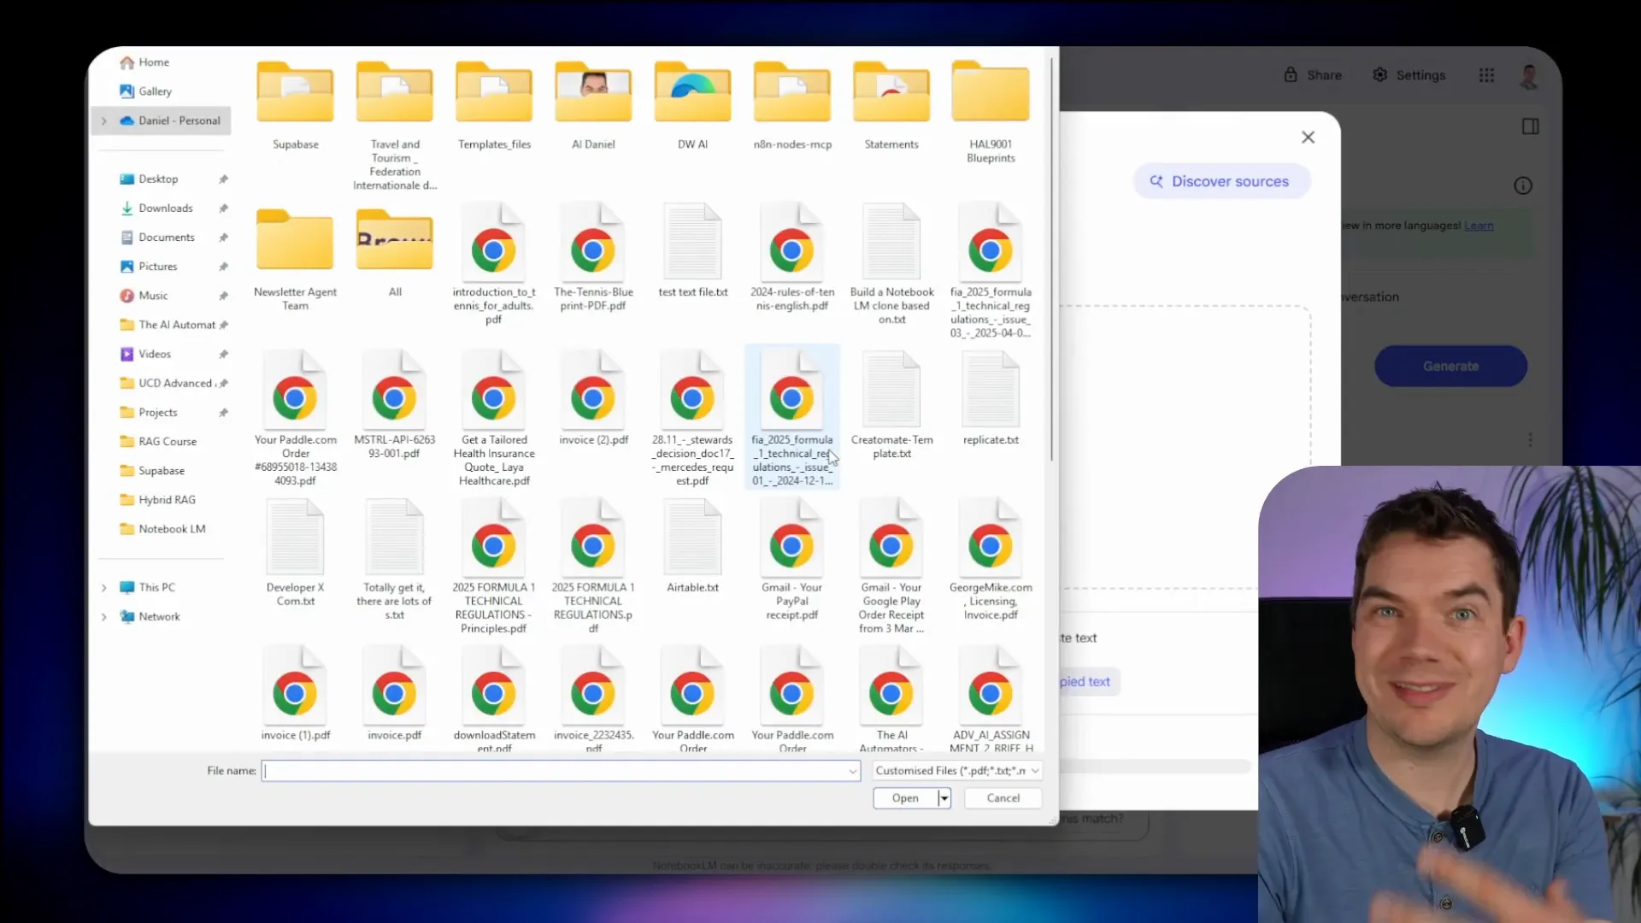Viewport: 1641px width, 923px height.
Task: Click the Generate button in NotebookLM
Action: (x=1450, y=366)
